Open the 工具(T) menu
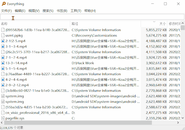Screen dimensions: 185x130 [76, 11]
